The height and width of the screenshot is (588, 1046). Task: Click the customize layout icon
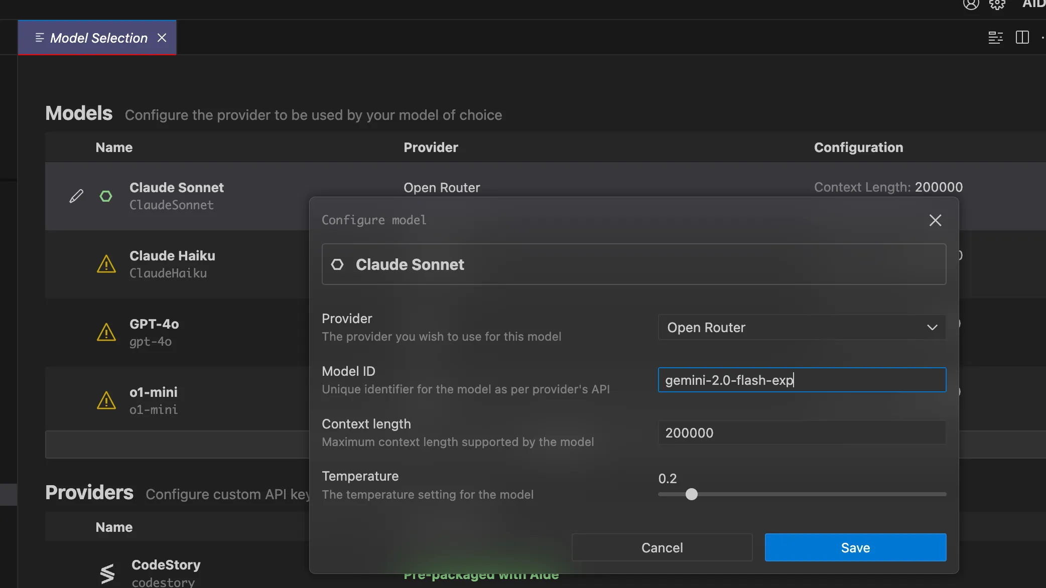coord(995,38)
